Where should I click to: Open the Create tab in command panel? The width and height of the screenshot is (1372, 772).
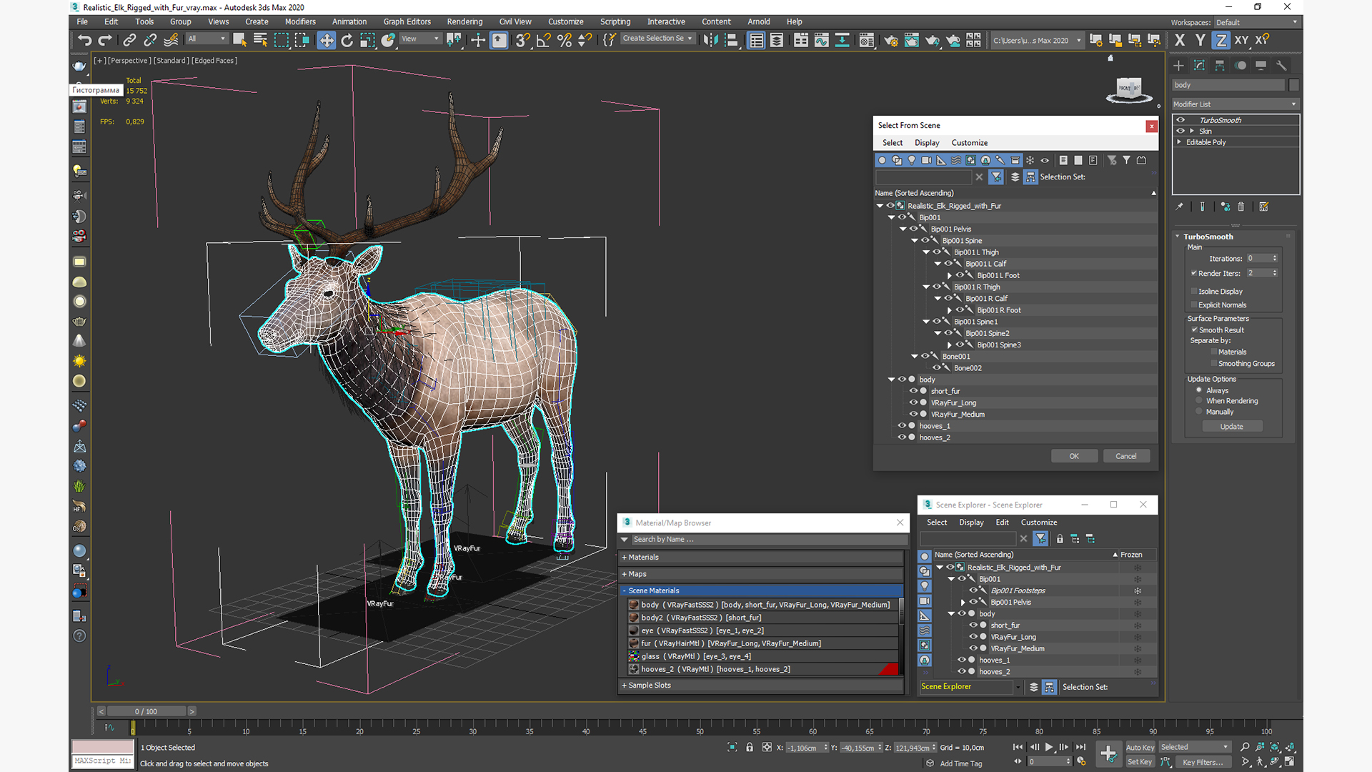click(1179, 65)
